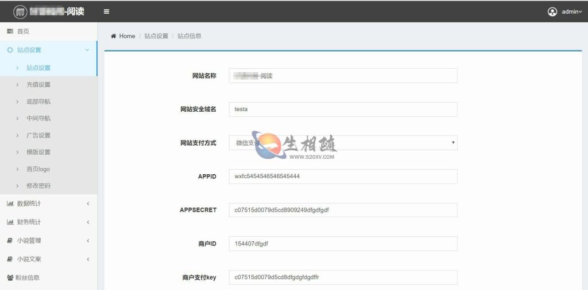The width and height of the screenshot is (588, 290).
Task: Click the APPID input field
Action: point(343,177)
